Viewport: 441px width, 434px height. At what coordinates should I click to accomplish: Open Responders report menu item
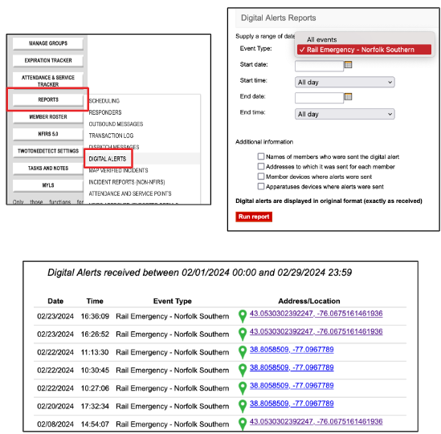pos(105,112)
